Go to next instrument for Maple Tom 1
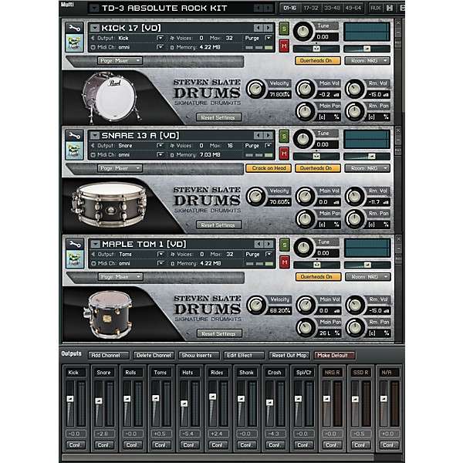 [269, 244]
